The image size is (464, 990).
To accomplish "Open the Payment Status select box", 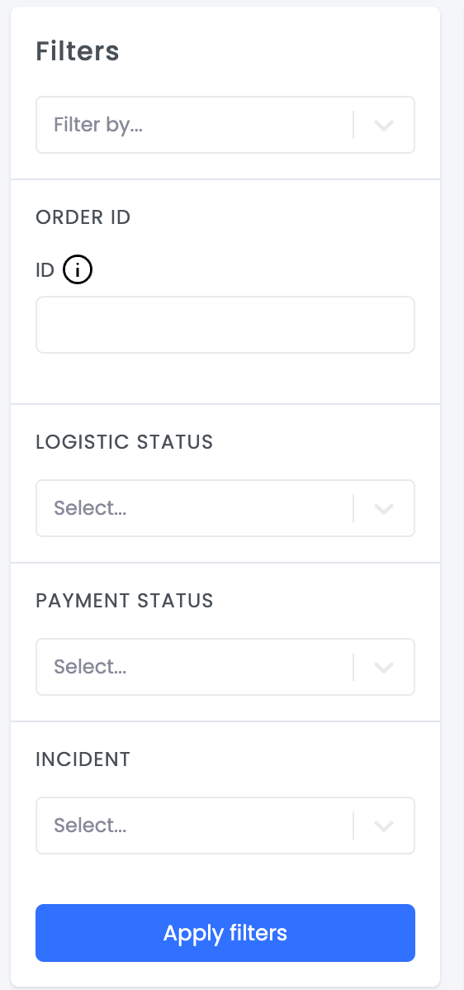I will [225, 667].
